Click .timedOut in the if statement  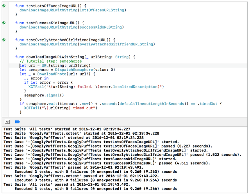click(207, 104)
